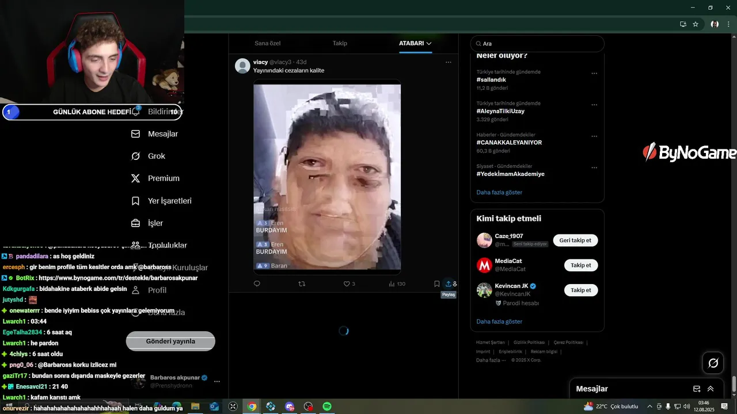Open more options for #YedekİmamAkademiye trend

tap(594, 168)
